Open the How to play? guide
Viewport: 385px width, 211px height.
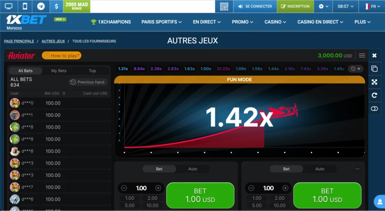(62, 56)
